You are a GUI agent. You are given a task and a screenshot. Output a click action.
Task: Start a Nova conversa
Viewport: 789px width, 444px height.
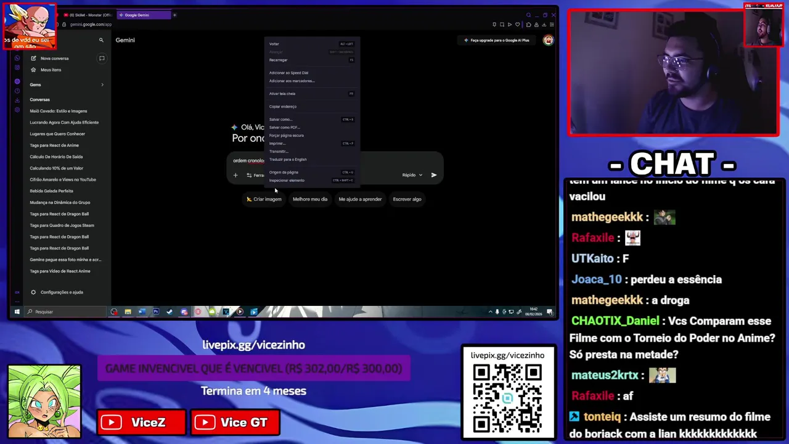coord(54,59)
